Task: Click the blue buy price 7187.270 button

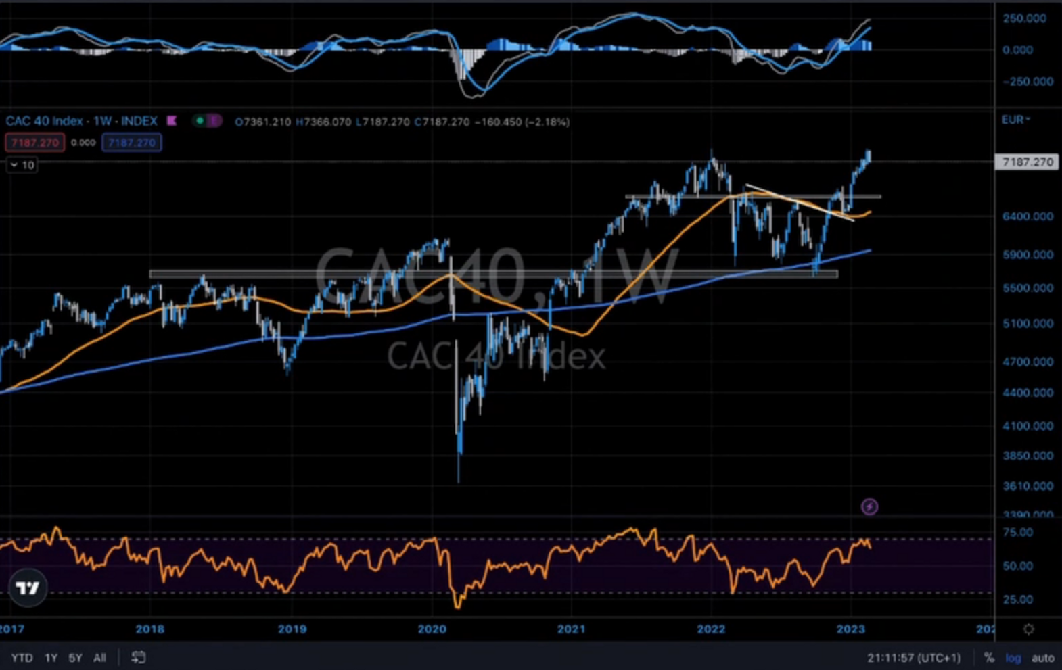Action: [131, 143]
